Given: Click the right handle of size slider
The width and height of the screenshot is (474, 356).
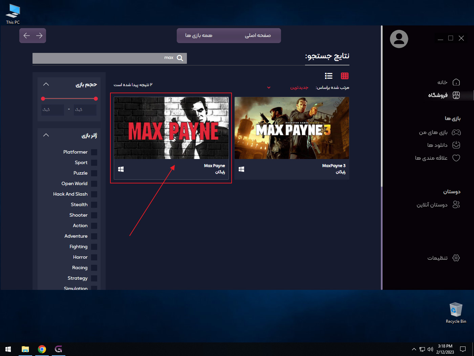Looking at the screenshot, I should pyautogui.click(x=96, y=99).
